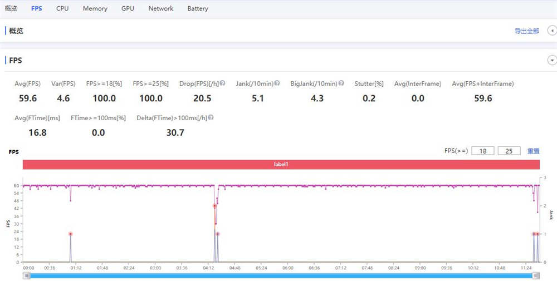Show help for Delta(FTime)>100ms[/h]

[x=211, y=117]
